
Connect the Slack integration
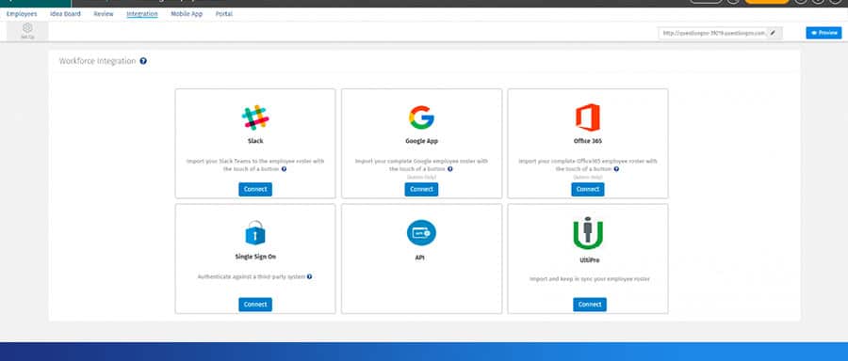click(x=255, y=189)
